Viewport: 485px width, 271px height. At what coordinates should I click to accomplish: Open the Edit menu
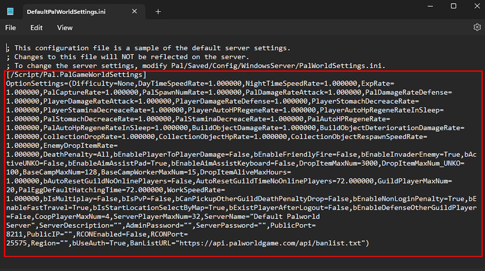36,27
